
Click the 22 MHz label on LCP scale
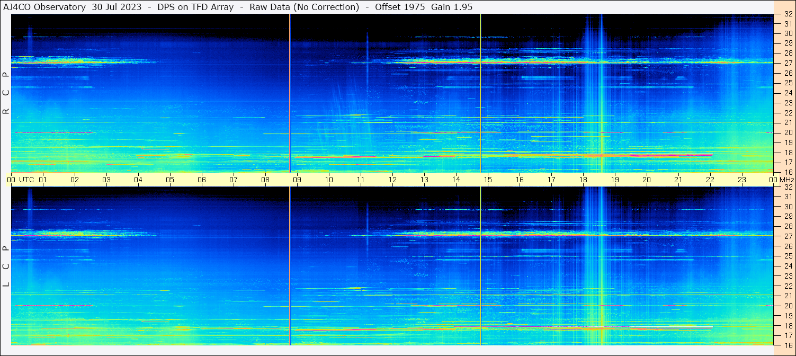pos(788,286)
